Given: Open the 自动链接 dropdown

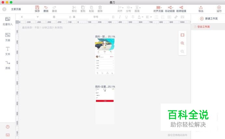Looking at the screenshot, I should (170, 7).
